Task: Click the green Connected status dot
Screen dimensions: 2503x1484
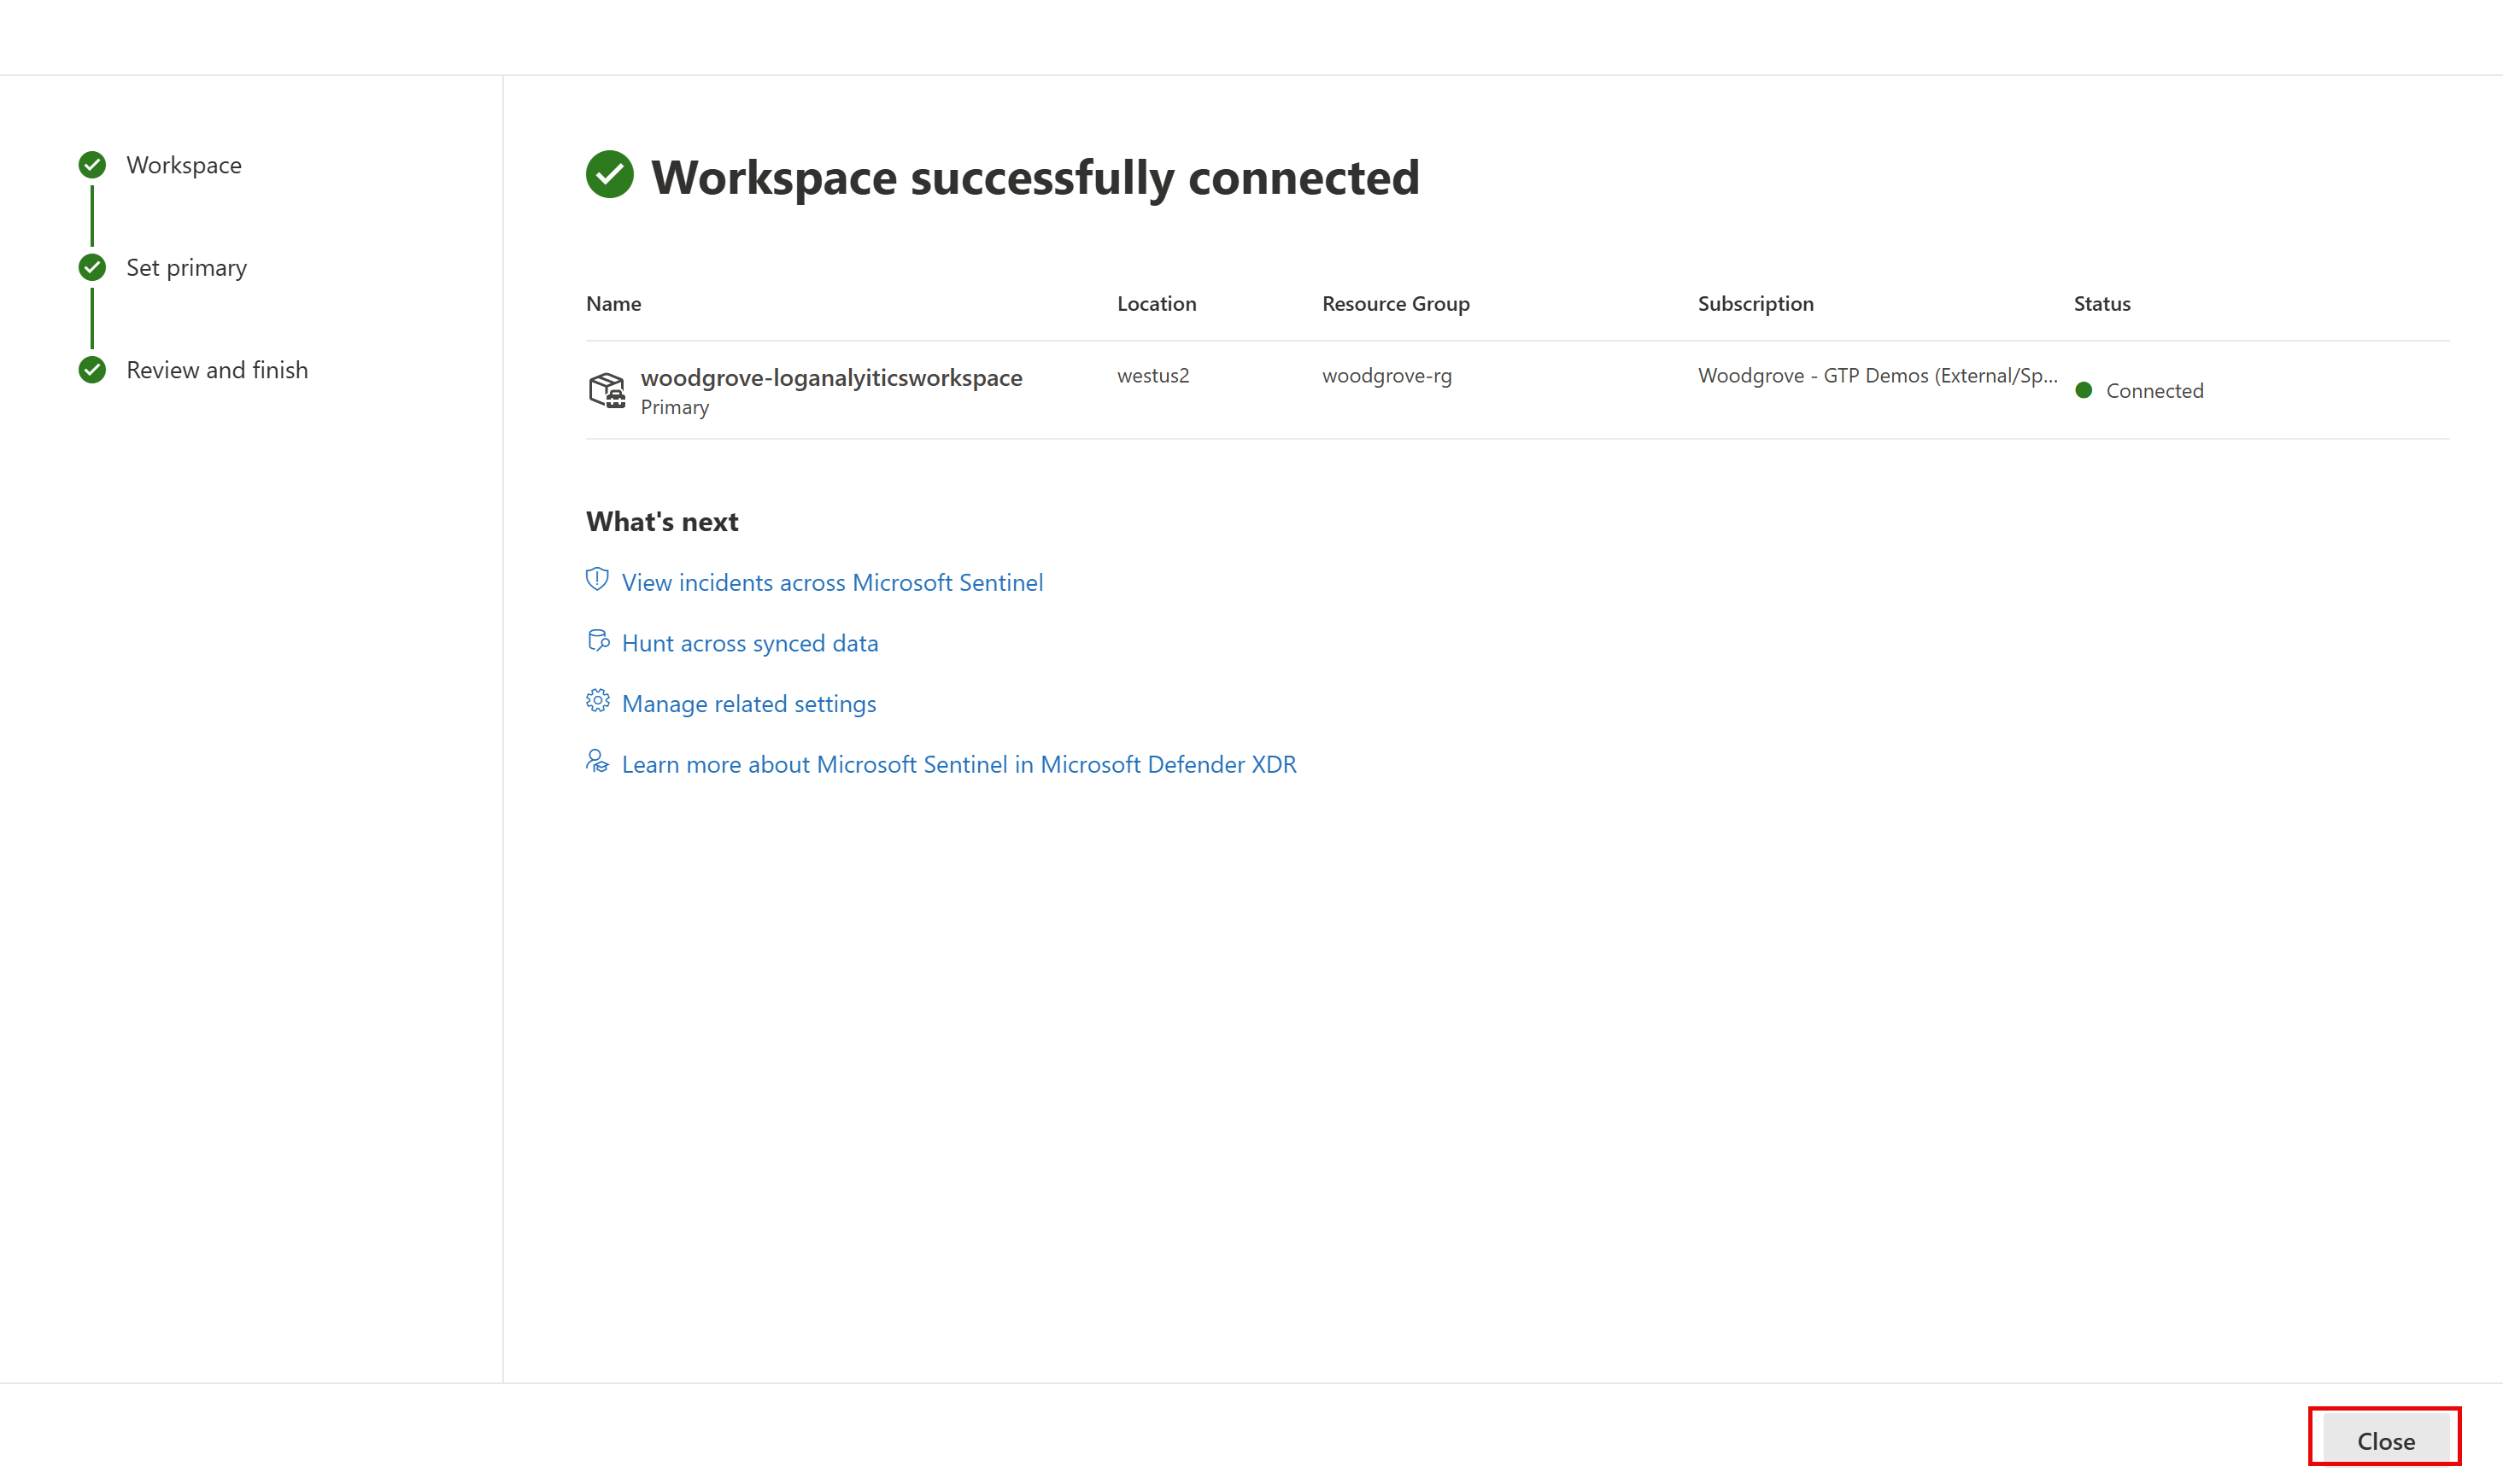Action: [2084, 391]
